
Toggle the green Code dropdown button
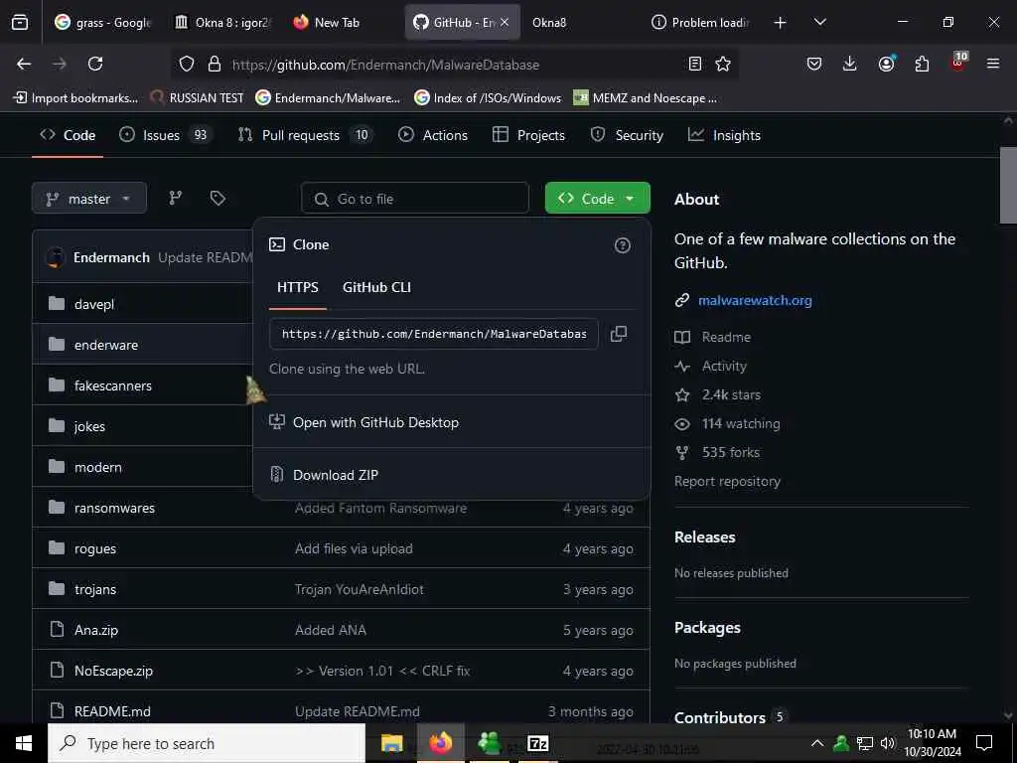597,198
